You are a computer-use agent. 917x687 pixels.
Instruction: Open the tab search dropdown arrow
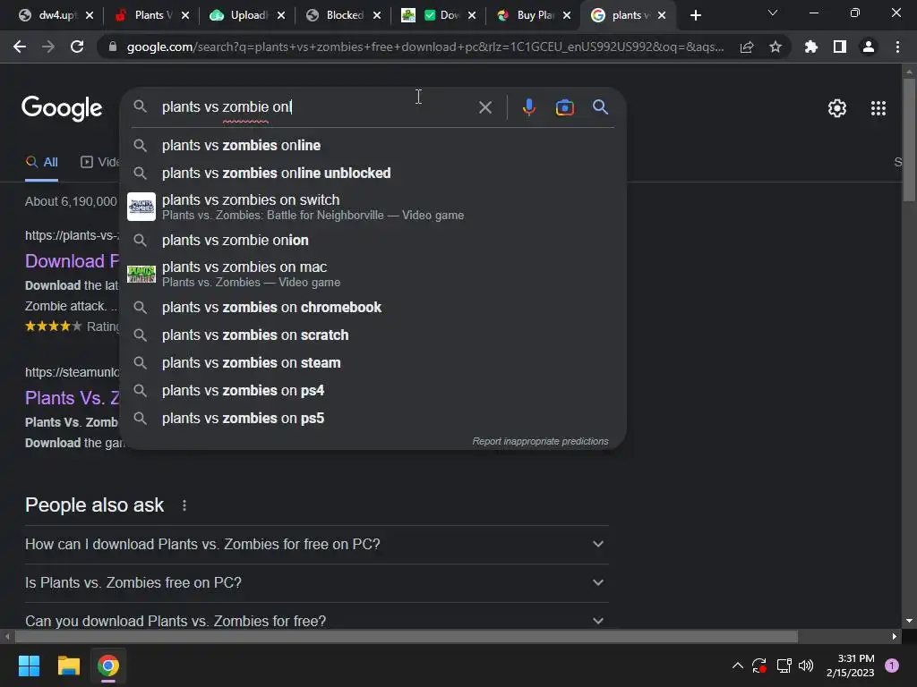tap(773, 13)
